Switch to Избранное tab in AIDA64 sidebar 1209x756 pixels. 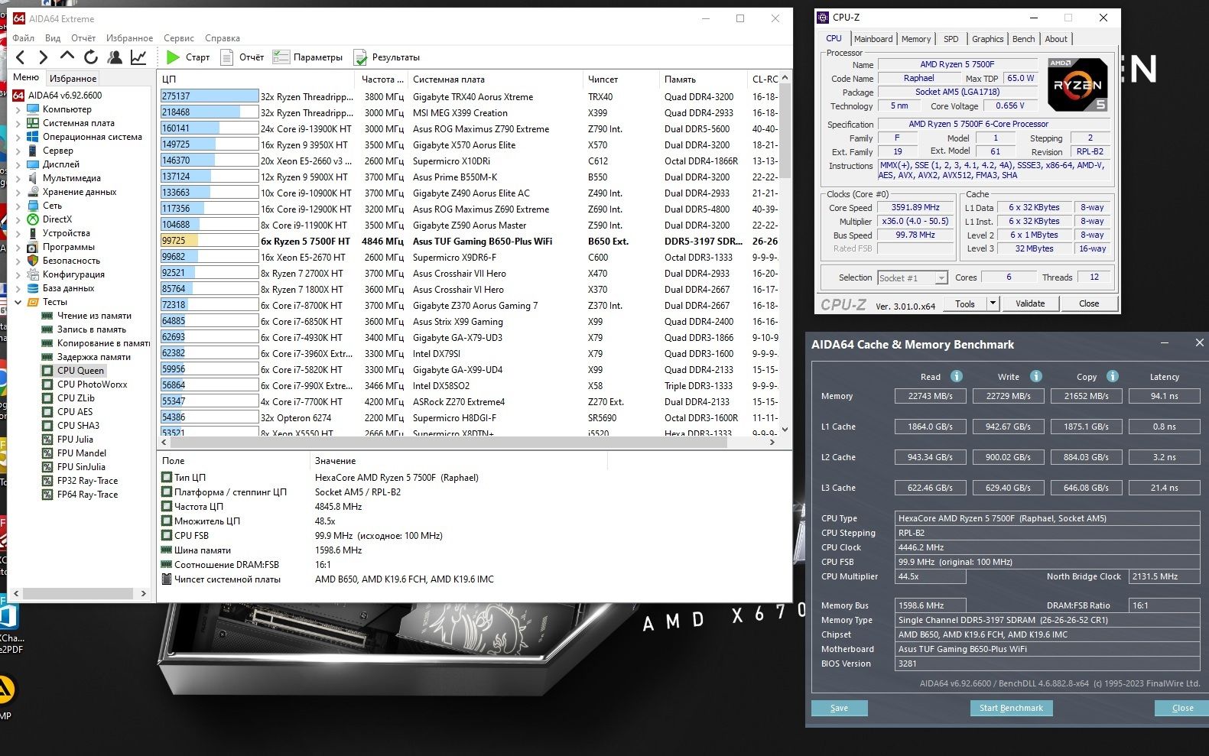(73, 78)
